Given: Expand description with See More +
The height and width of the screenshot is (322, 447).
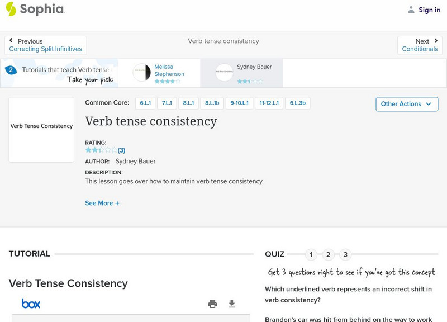Looking at the screenshot, I should (102, 203).
